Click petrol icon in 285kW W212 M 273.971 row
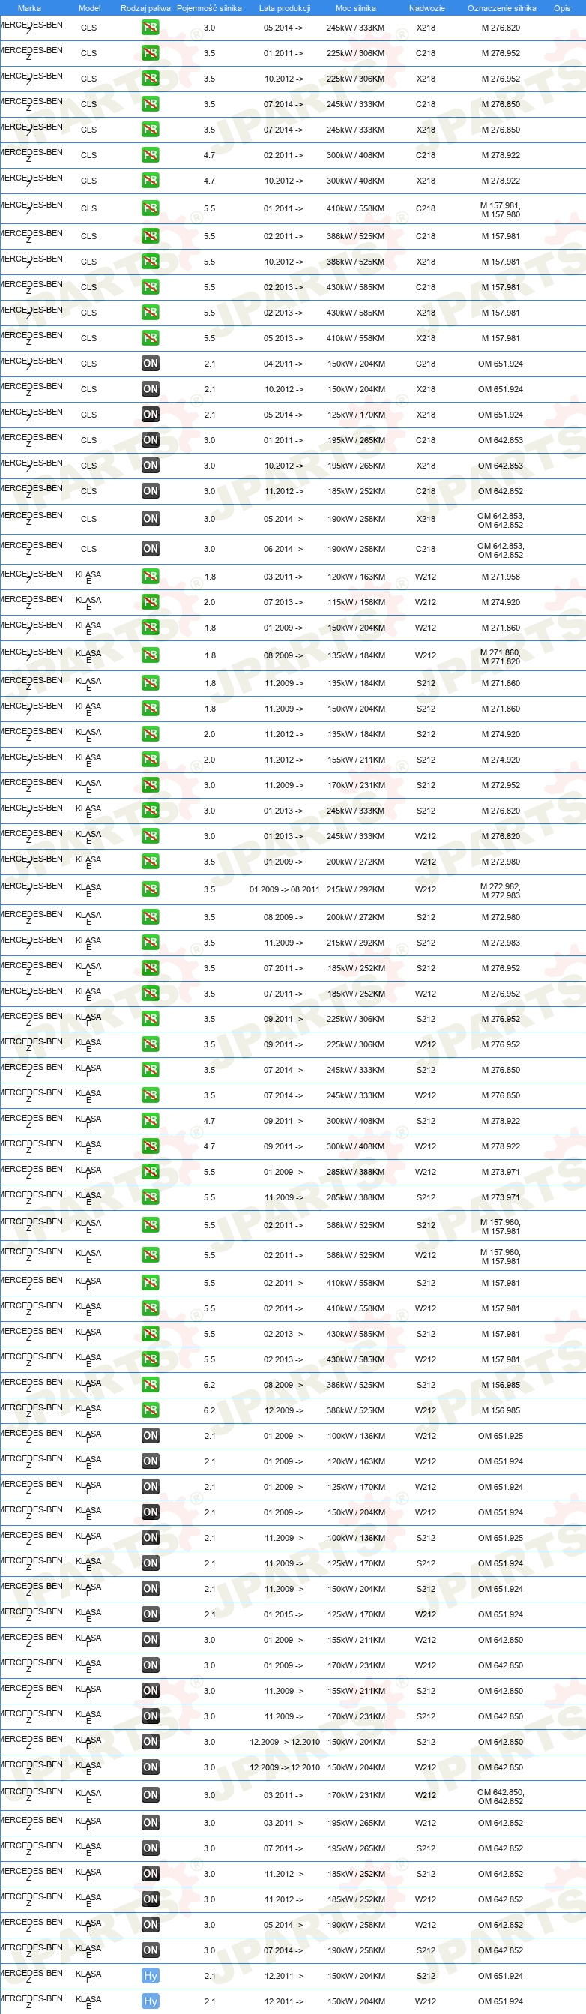Viewport: 586px width, 2014px height. (x=150, y=1172)
